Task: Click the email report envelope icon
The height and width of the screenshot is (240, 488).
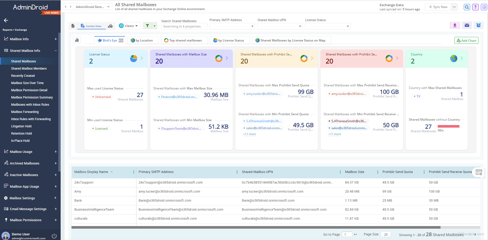Action: click(x=467, y=25)
